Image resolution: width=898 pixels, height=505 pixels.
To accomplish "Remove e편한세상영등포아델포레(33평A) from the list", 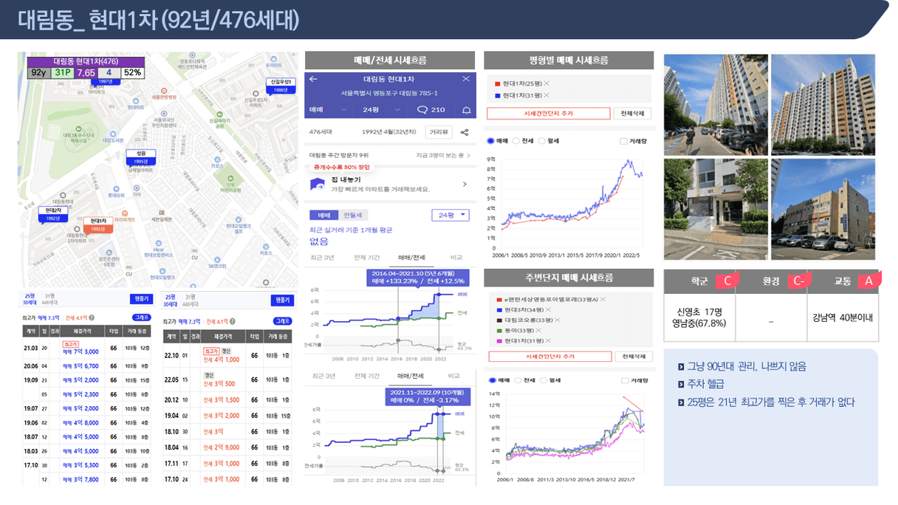I will point(603,299).
